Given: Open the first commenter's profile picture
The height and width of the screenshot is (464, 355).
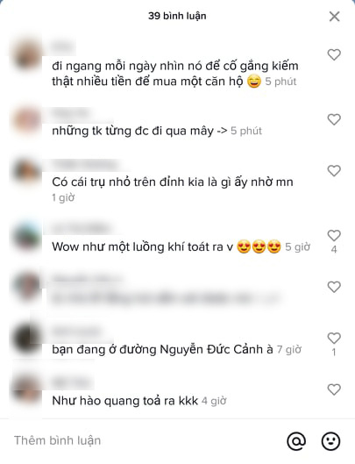Looking at the screenshot, I should 27,55.
